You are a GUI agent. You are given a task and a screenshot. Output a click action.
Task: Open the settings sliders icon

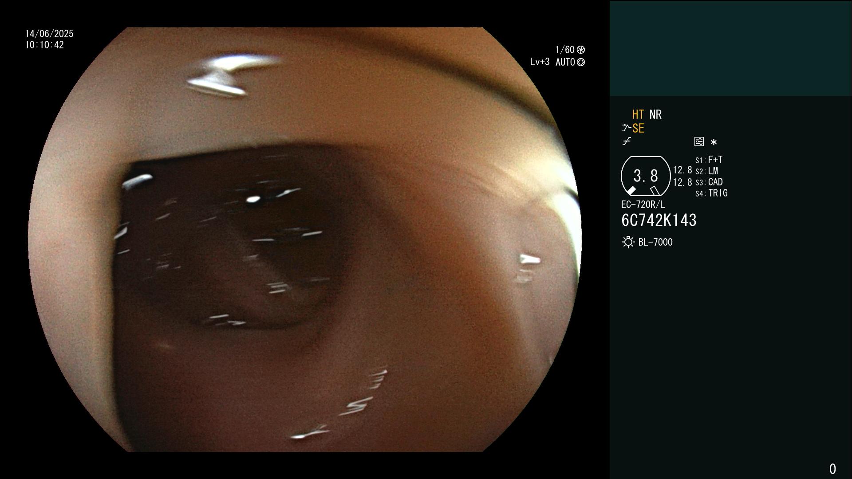[699, 141]
